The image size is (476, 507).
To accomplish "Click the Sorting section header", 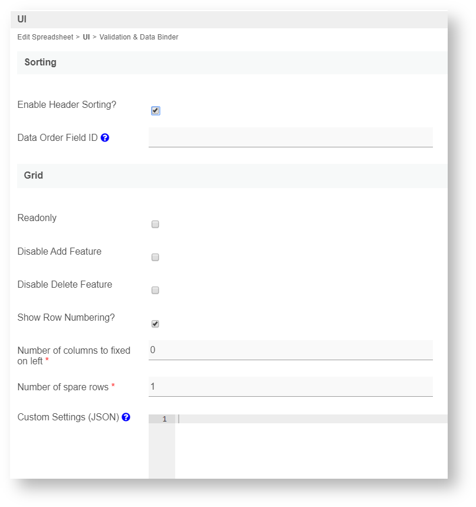I will point(41,62).
